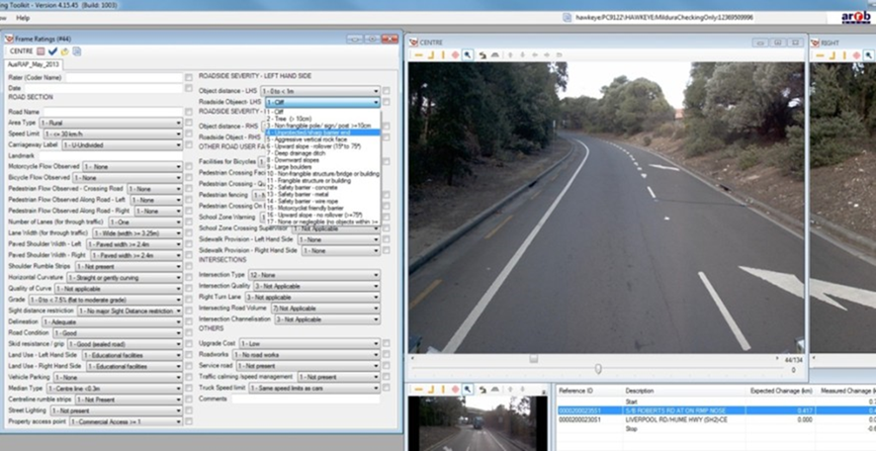The image size is (876, 451).
Task: Select horizontal line tool in CENTRE window toolbar
Action: click(418, 54)
